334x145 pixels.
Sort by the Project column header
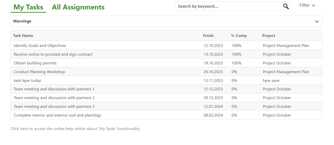click(269, 36)
